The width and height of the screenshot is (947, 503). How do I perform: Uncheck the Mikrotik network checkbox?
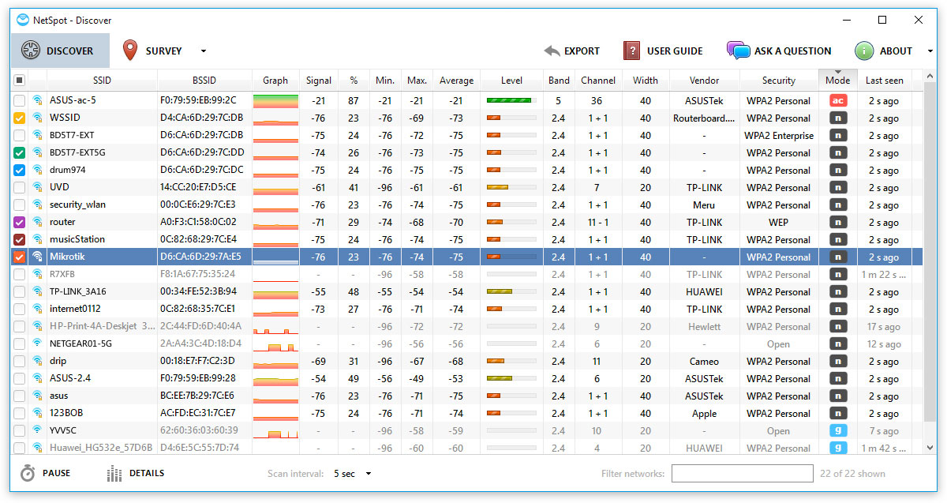point(20,257)
